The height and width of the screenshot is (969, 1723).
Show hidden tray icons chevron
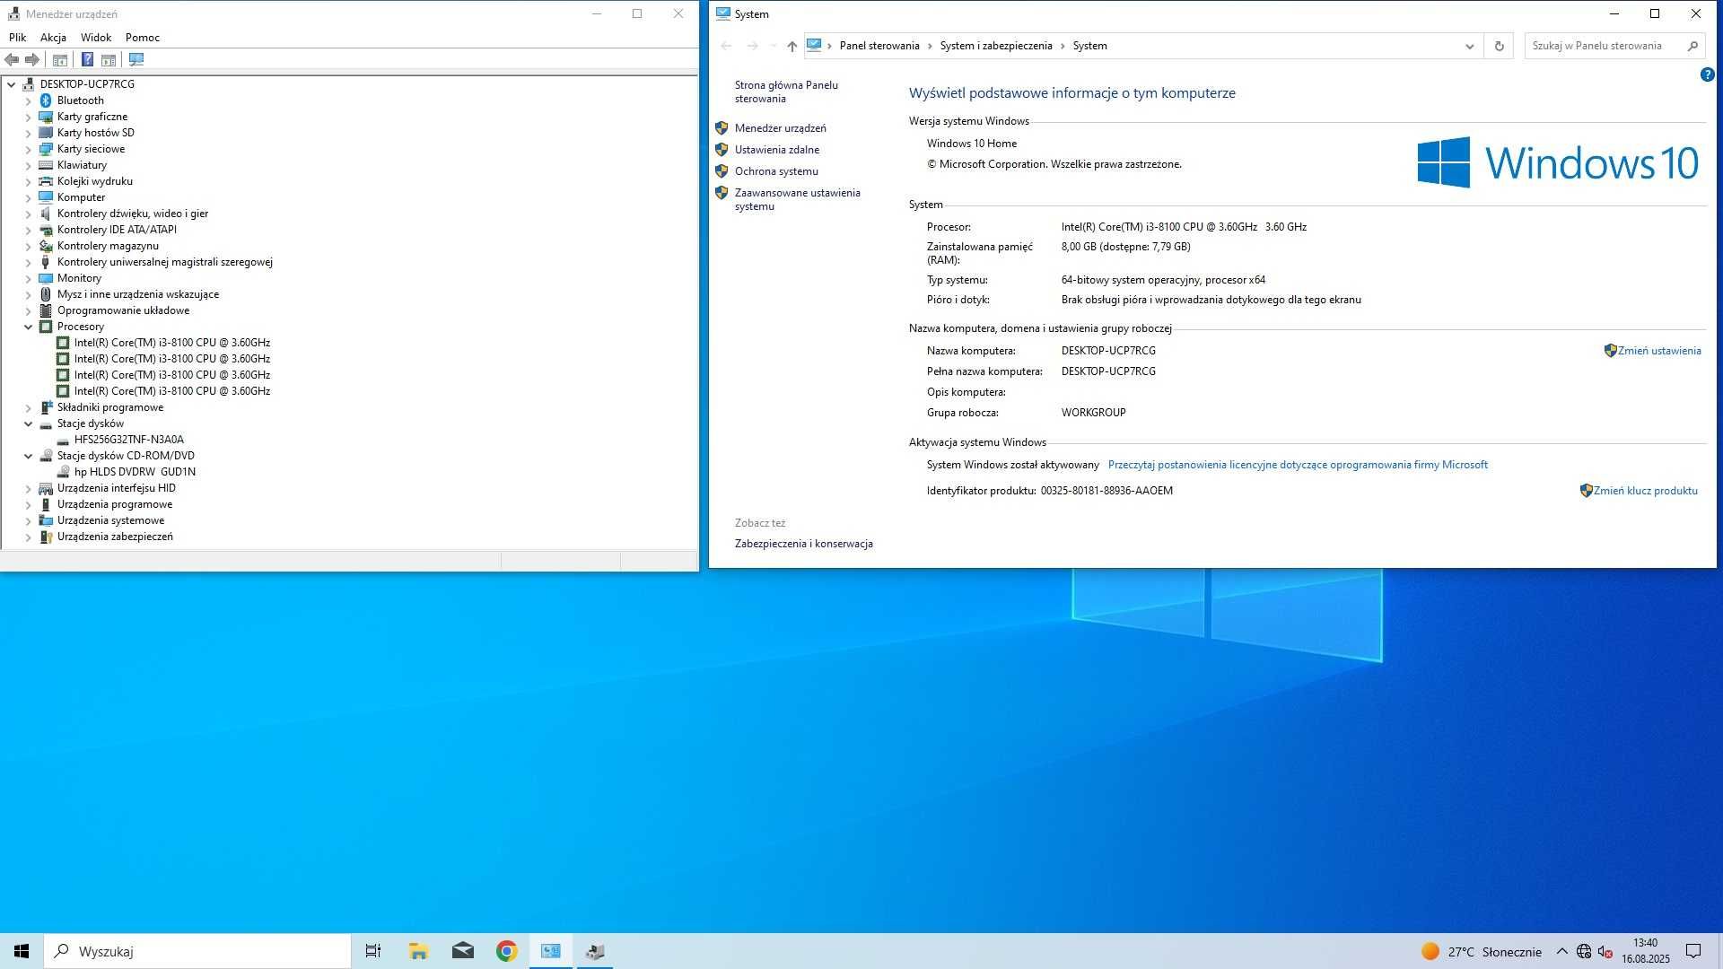click(x=1562, y=951)
